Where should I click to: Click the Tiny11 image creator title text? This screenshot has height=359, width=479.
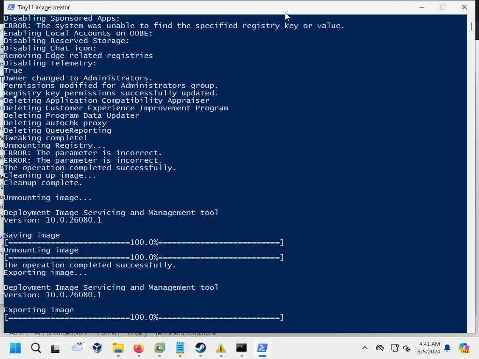[x=44, y=7]
